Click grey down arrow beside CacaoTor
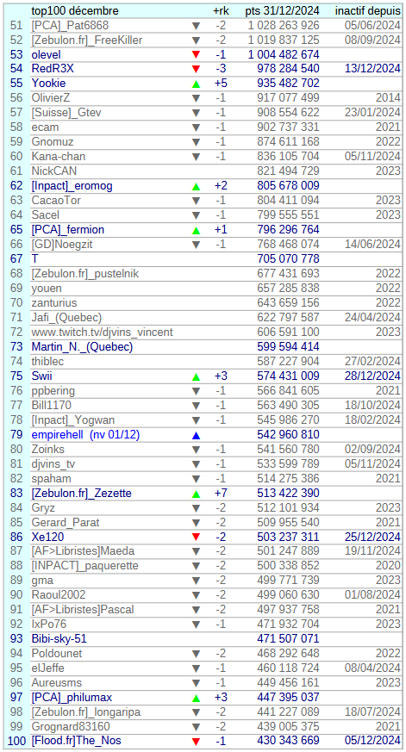The height and width of the screenshot is (752, 406). coord(196,201)
